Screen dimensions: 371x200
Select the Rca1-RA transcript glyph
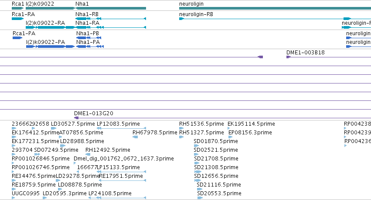[18, 19]
